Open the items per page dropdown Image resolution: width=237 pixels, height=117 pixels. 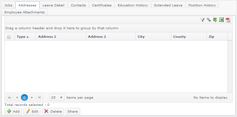(57, 97)
